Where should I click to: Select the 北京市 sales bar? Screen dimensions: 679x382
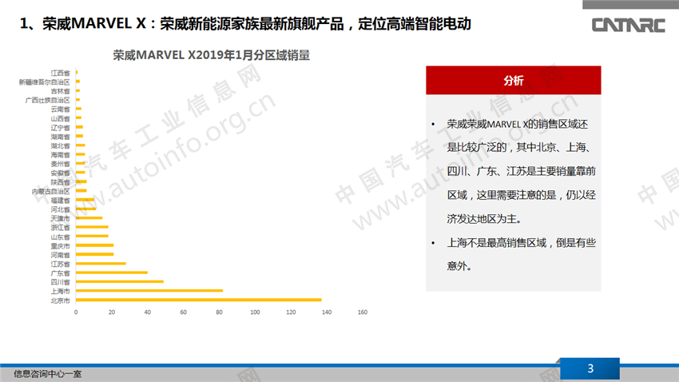coord(199,300)
